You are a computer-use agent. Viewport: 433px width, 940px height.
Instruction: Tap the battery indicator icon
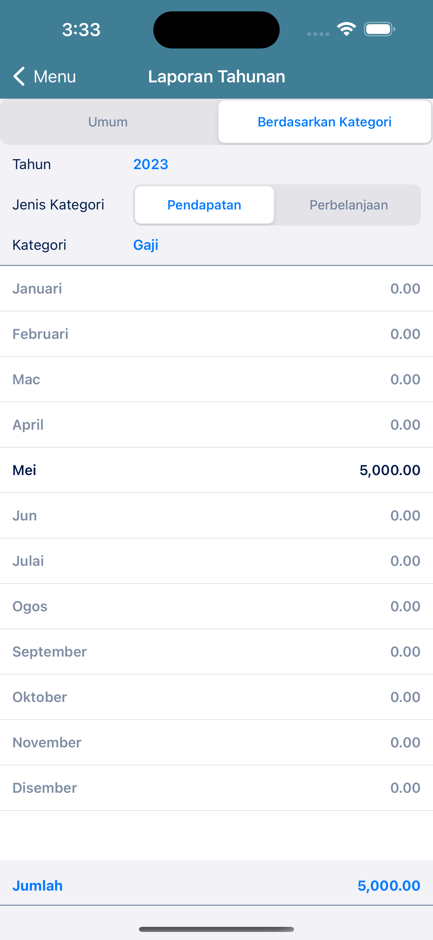coord(379,29)
